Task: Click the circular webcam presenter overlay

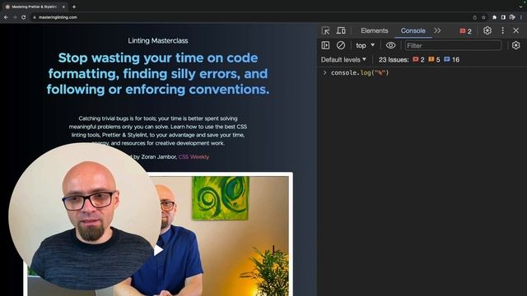Action: coord(85,216)
